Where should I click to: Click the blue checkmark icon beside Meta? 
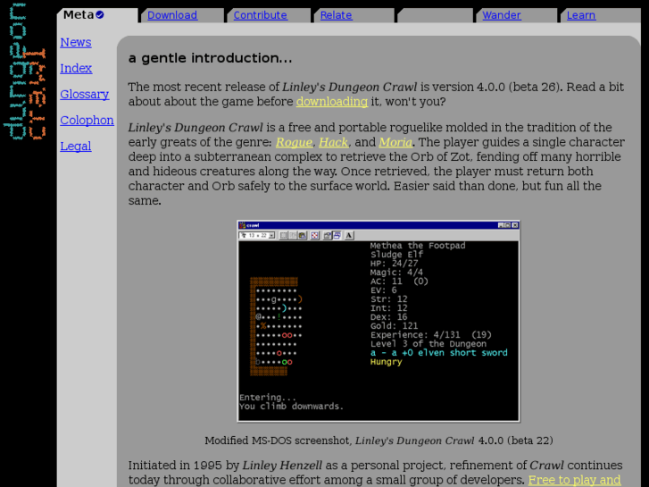pyautogui.click(x=100, y=15)
